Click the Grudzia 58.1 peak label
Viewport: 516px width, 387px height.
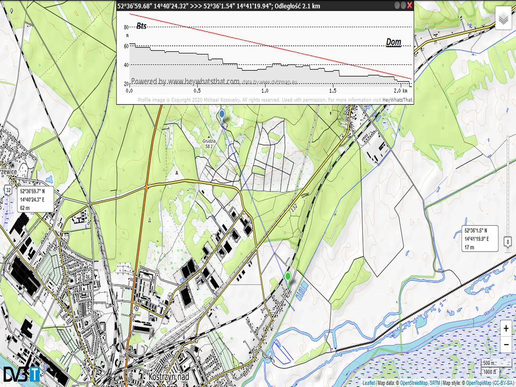pyautogui.click(x=209, y=144)
